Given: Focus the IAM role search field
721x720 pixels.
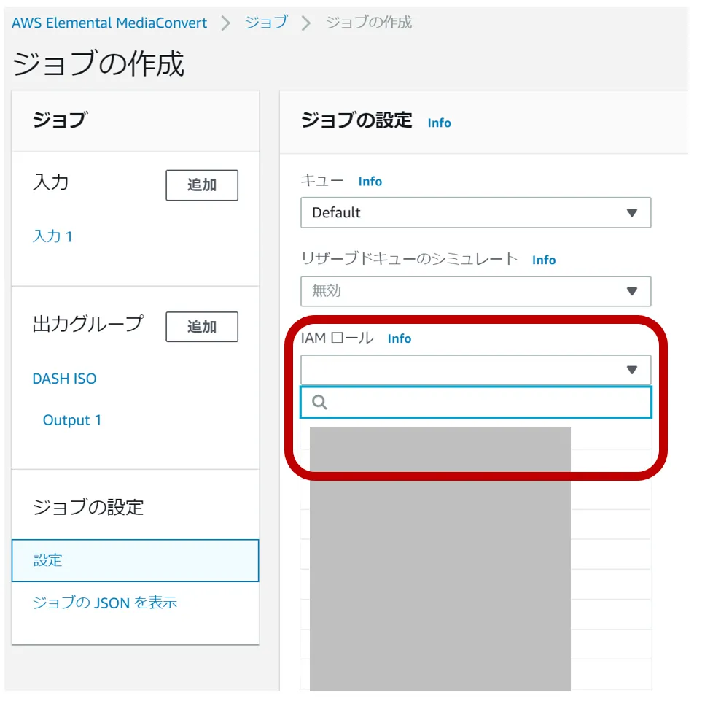Looking at the screenshot, I should (476, 402).
